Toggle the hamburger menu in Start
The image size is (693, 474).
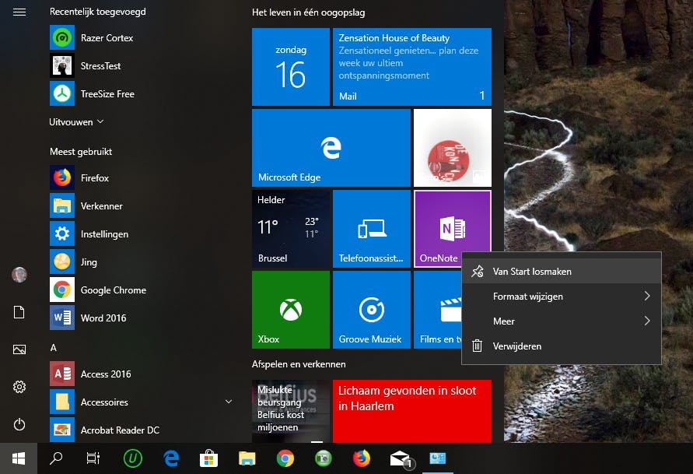(x=19, y=12)
